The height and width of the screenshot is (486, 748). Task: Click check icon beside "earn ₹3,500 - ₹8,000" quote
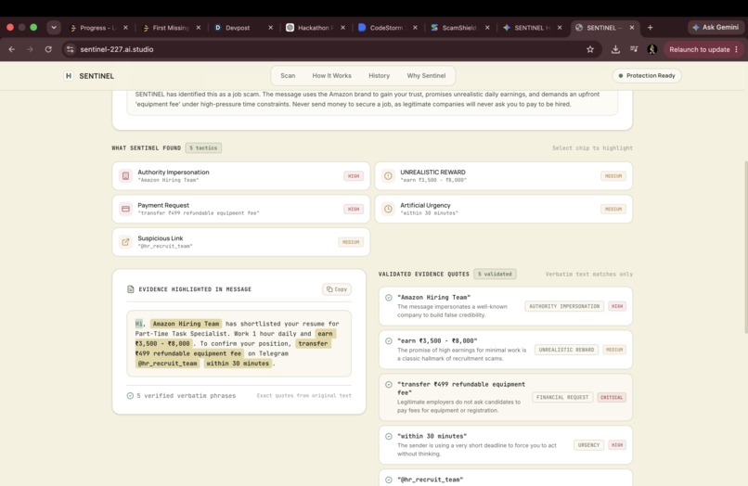[388, 341]
